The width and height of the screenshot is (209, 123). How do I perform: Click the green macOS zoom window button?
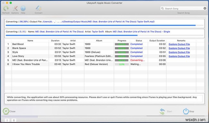pyautogui.click(x=11, y=3)
